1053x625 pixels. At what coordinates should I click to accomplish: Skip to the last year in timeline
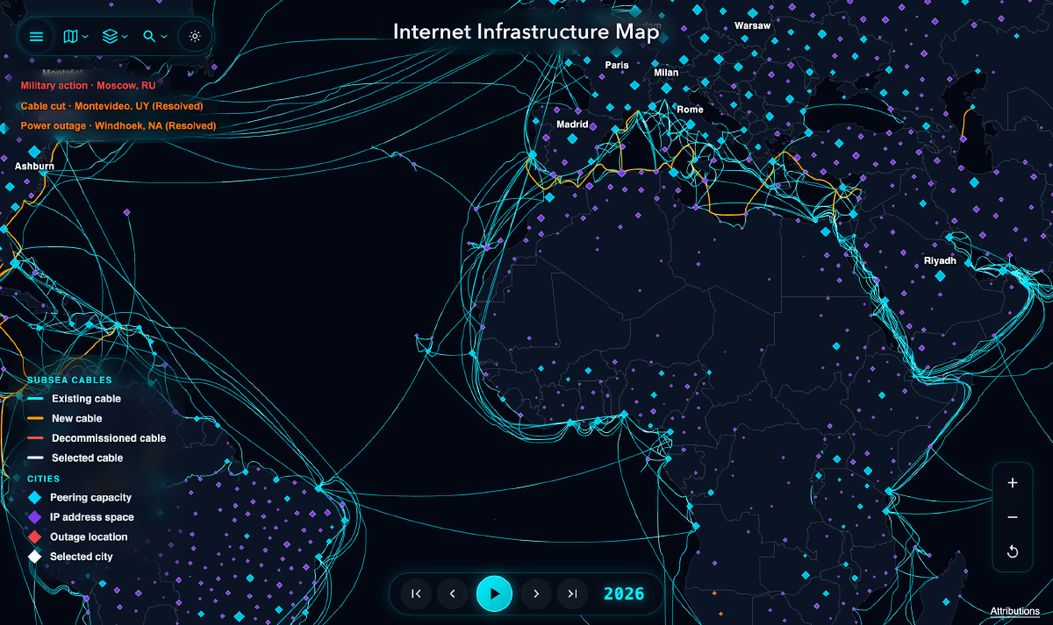pos(572,594)
